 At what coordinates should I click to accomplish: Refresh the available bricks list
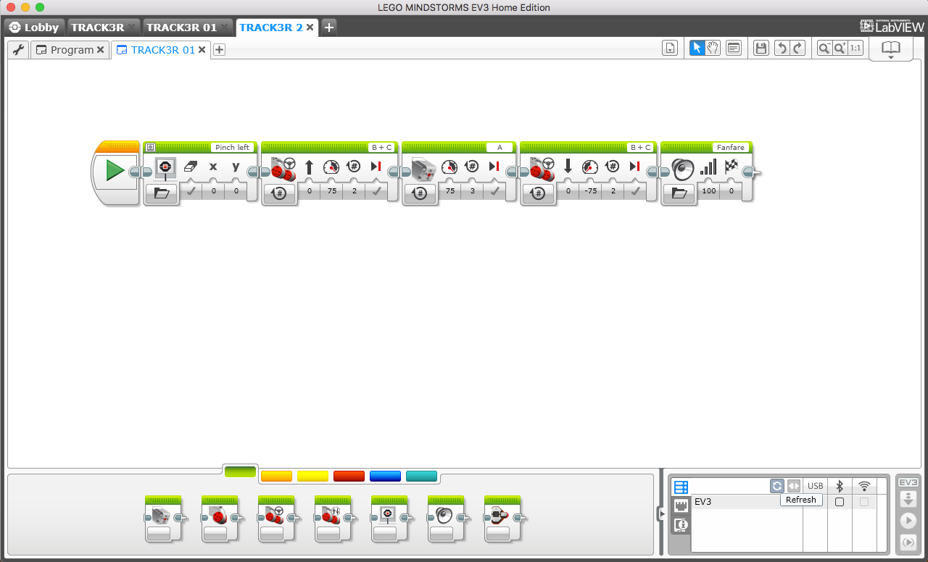tap(777, 486)
